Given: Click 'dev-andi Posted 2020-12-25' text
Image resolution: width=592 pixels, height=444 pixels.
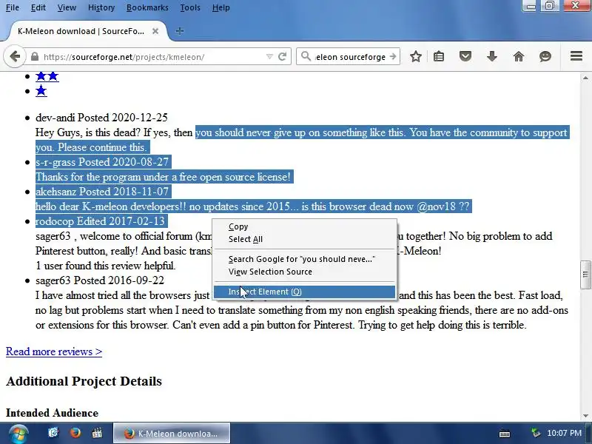Looking at the screenshot, I should click(101, 118).
